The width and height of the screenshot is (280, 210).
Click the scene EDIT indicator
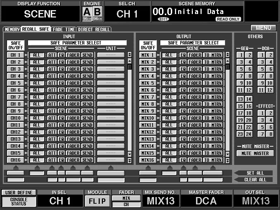tap(163, 19)
